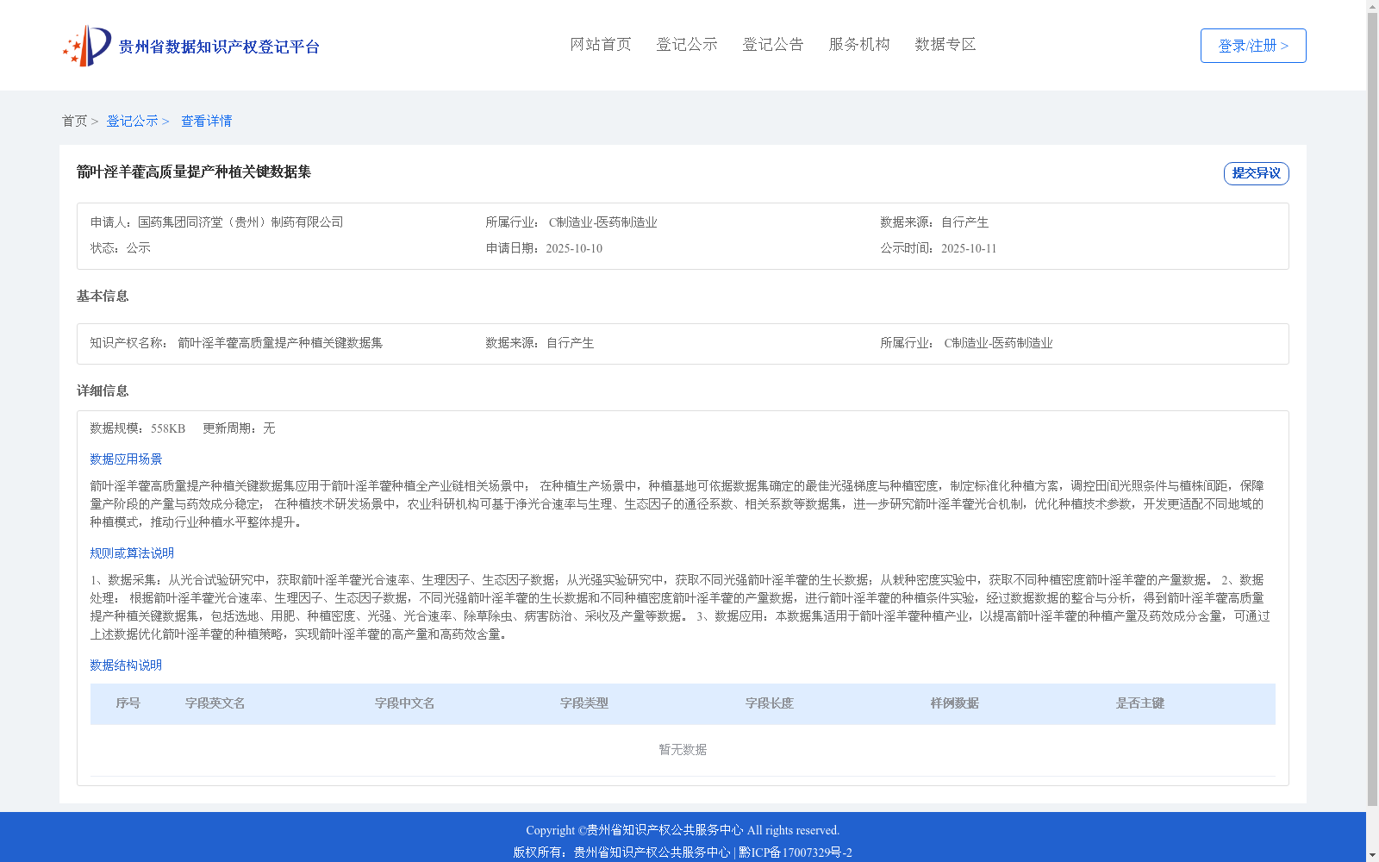Open 数据专区 nav item
The width and height of the screenshot is (1379, 862).
[945, 44]
